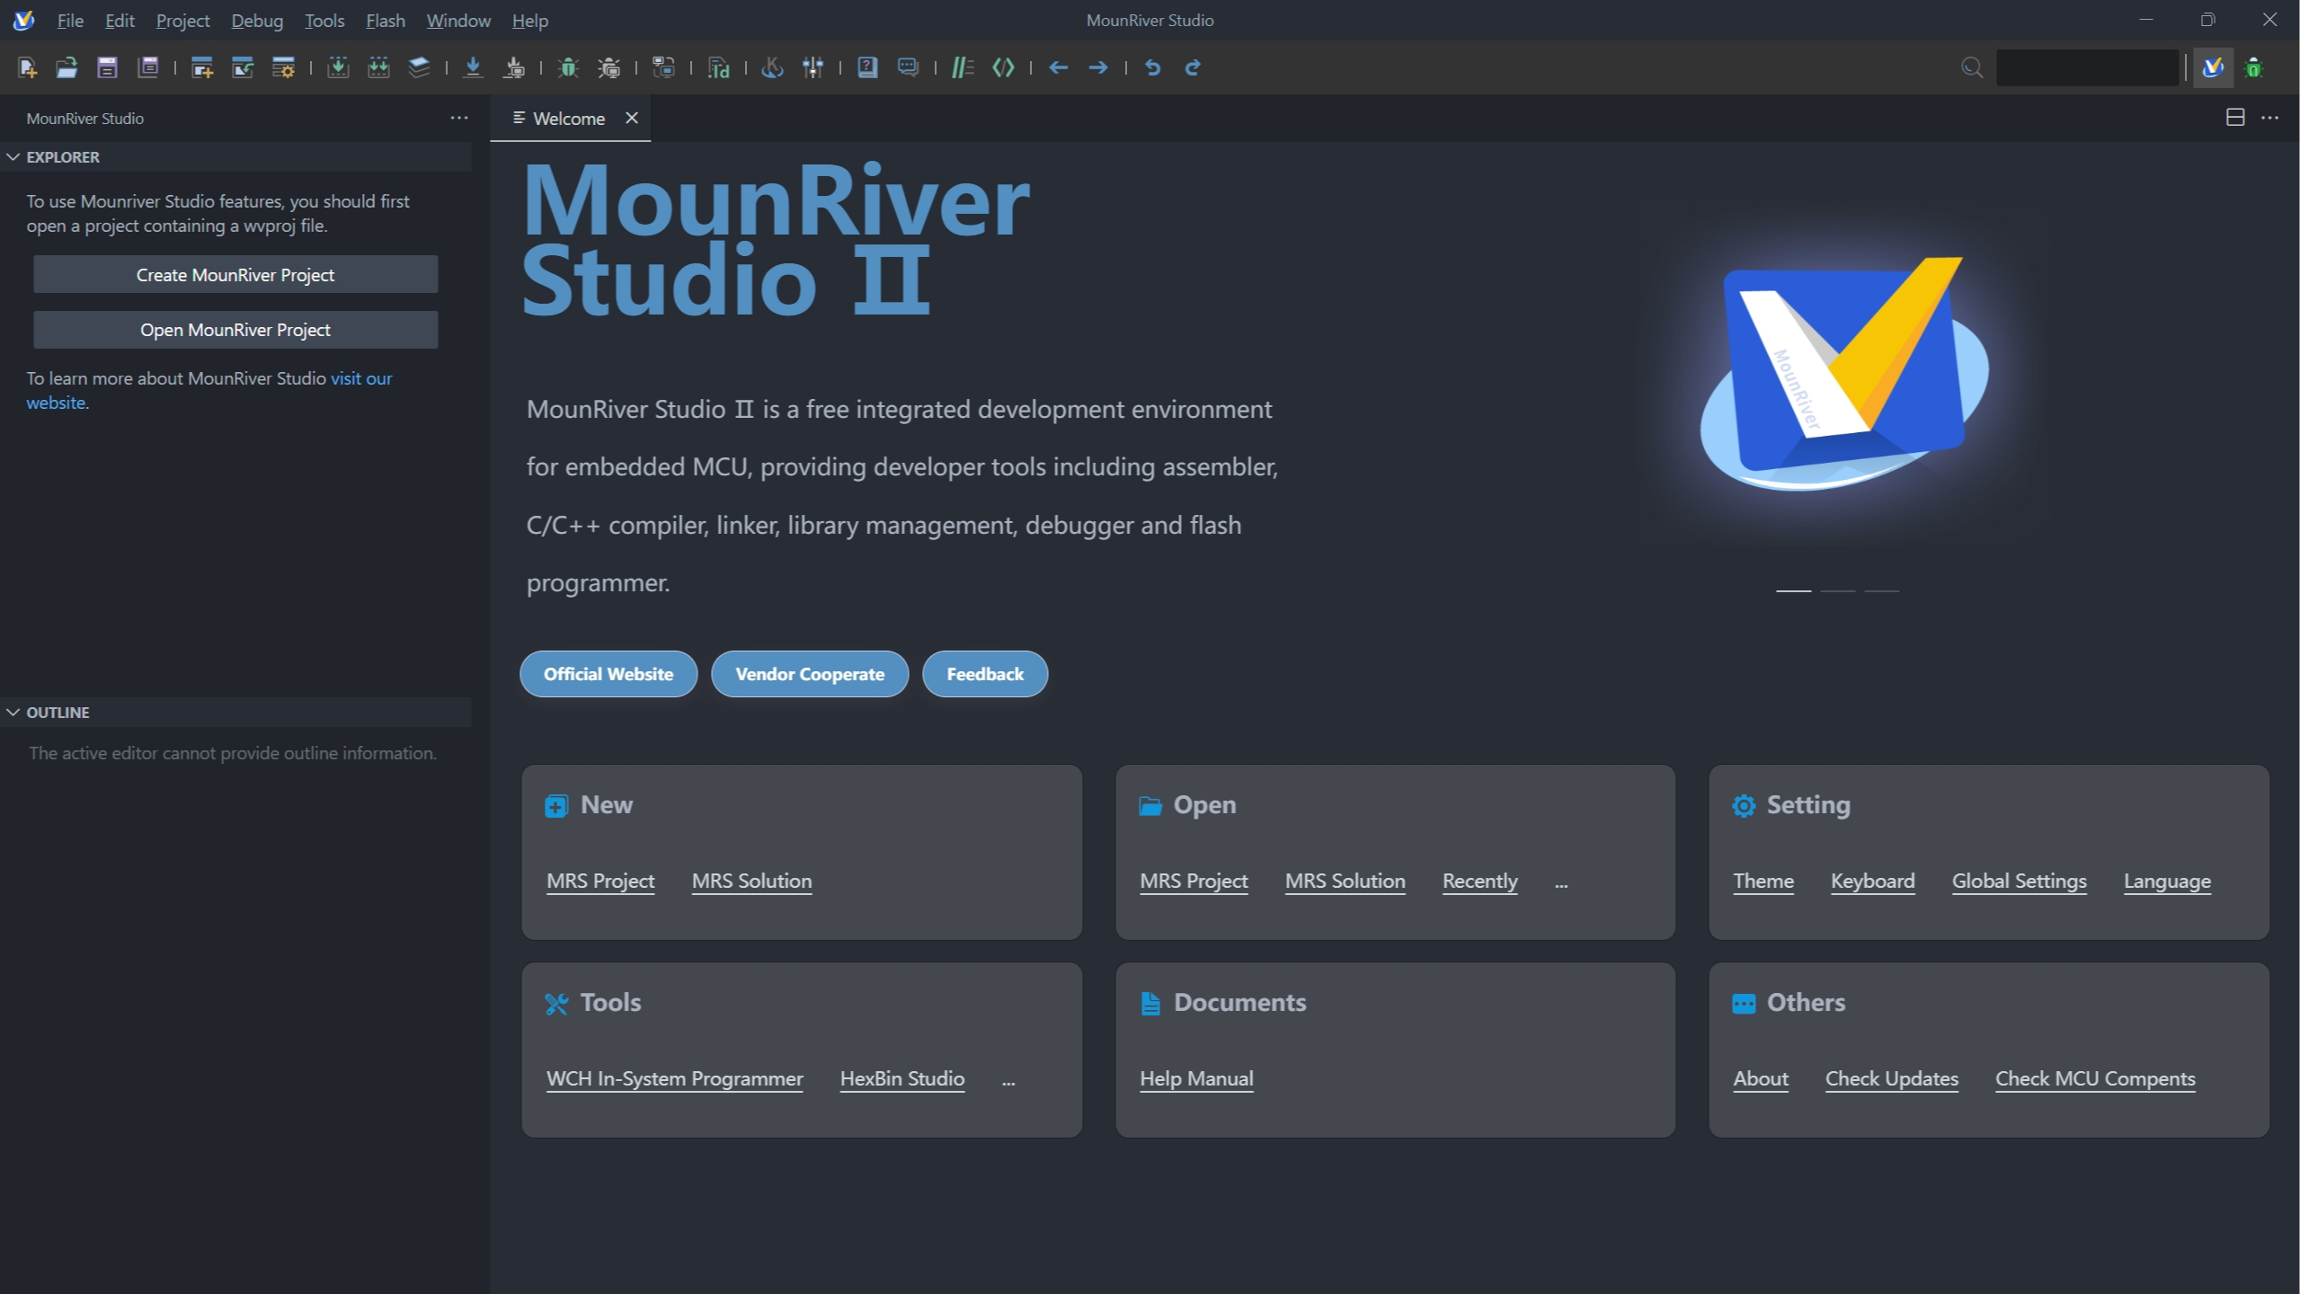This screenshot has height=1294, width=2300.
Task: Toggle the editor layout split icon
Action: 2234,118
